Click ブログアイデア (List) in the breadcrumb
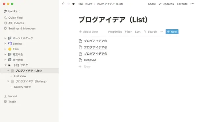The height and width of the screenshot is (122, 198). (110, 4)
